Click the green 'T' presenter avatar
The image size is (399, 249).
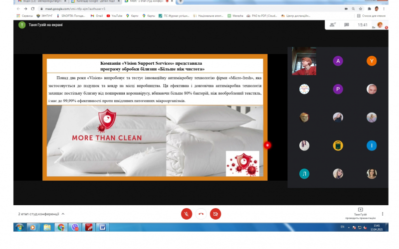pos(22,25)
